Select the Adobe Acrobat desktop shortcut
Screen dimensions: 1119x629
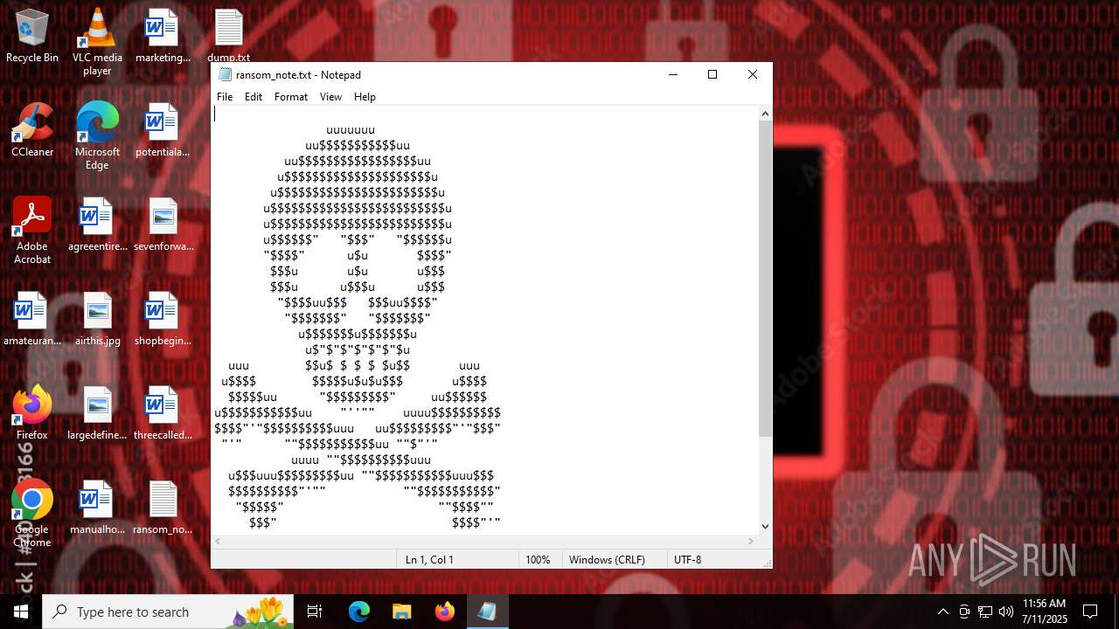32,231
